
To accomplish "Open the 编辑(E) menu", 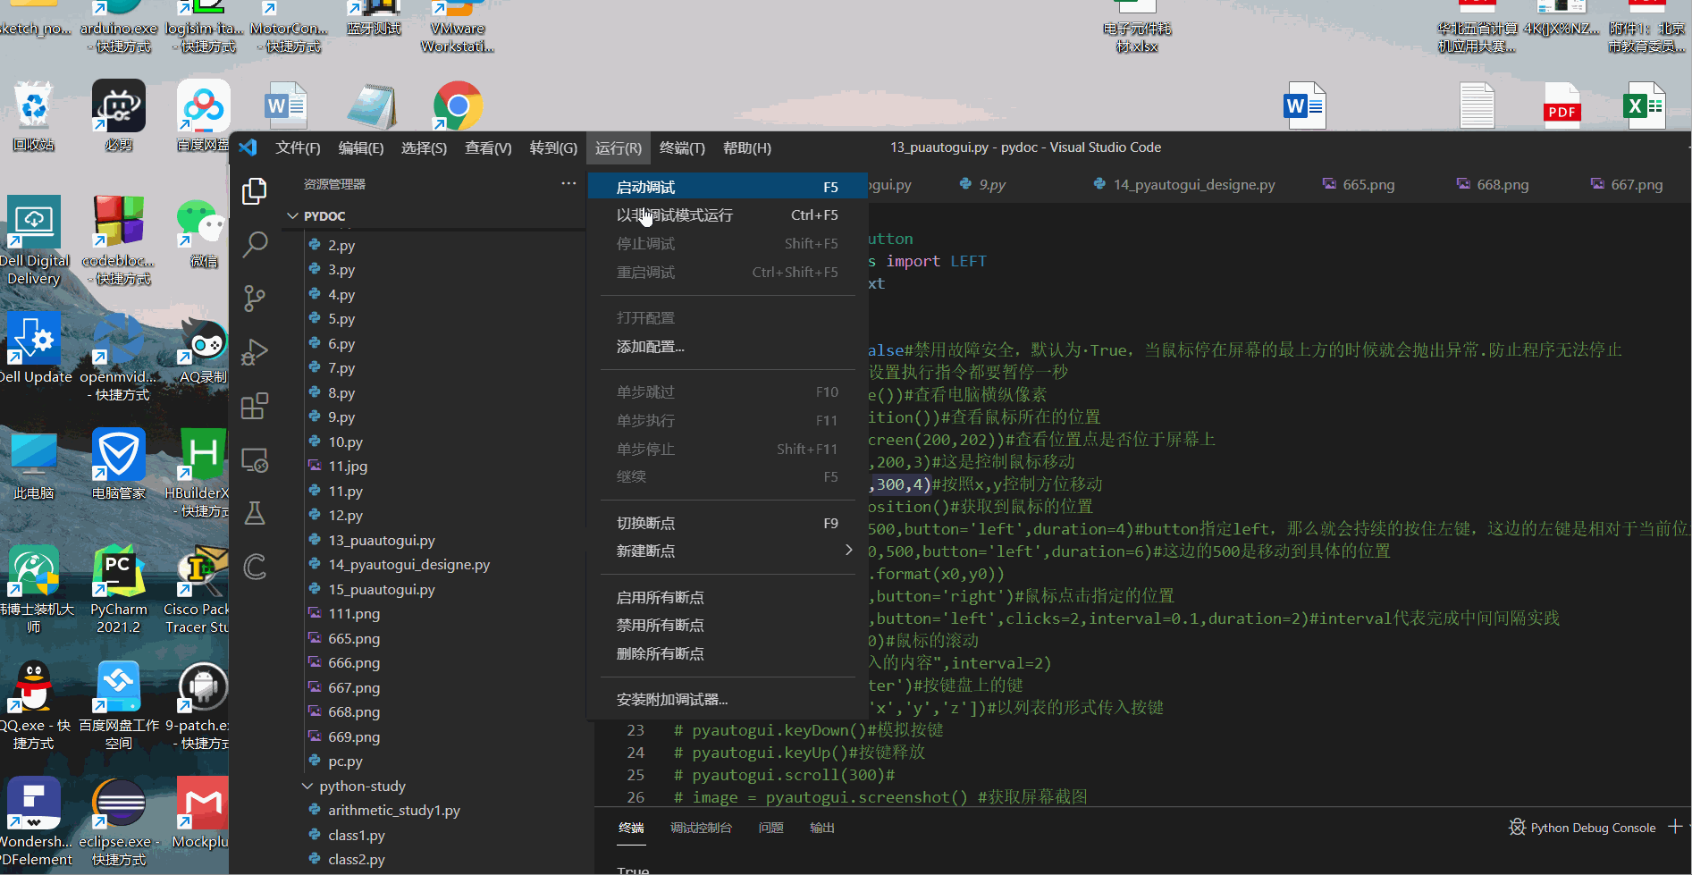I will coord(361,147).
